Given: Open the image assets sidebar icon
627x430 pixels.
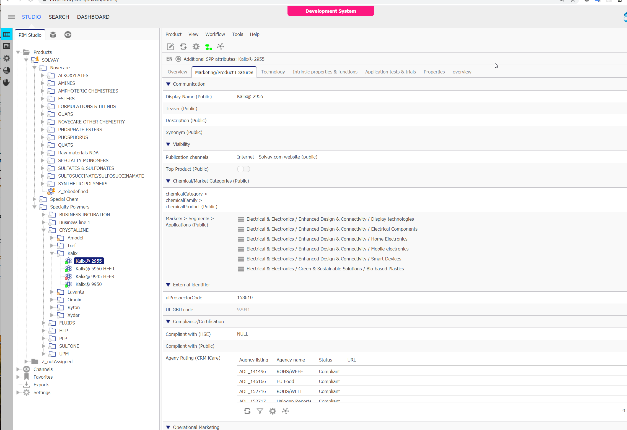Looking at the screenshot, I should (x=7, y=46).
